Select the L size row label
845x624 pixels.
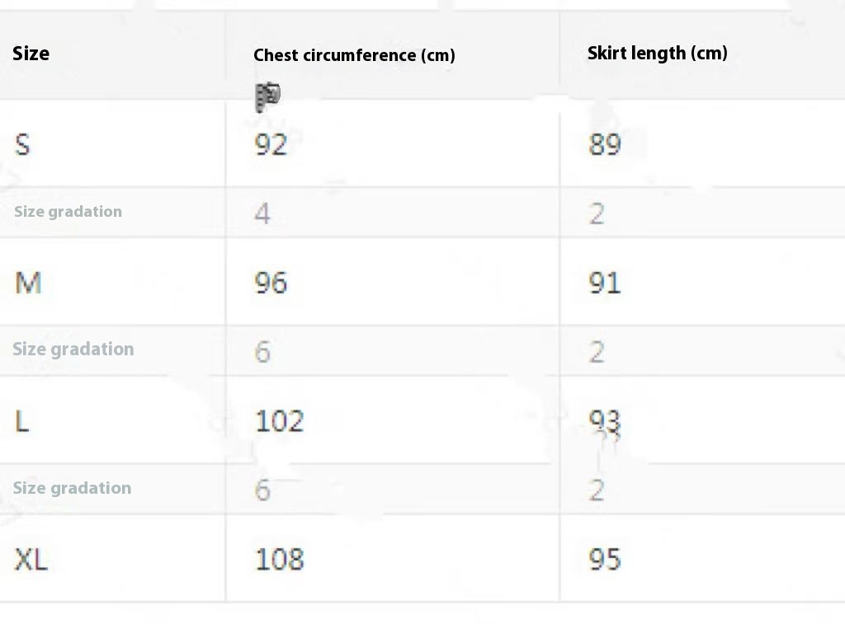pos(21,421)
